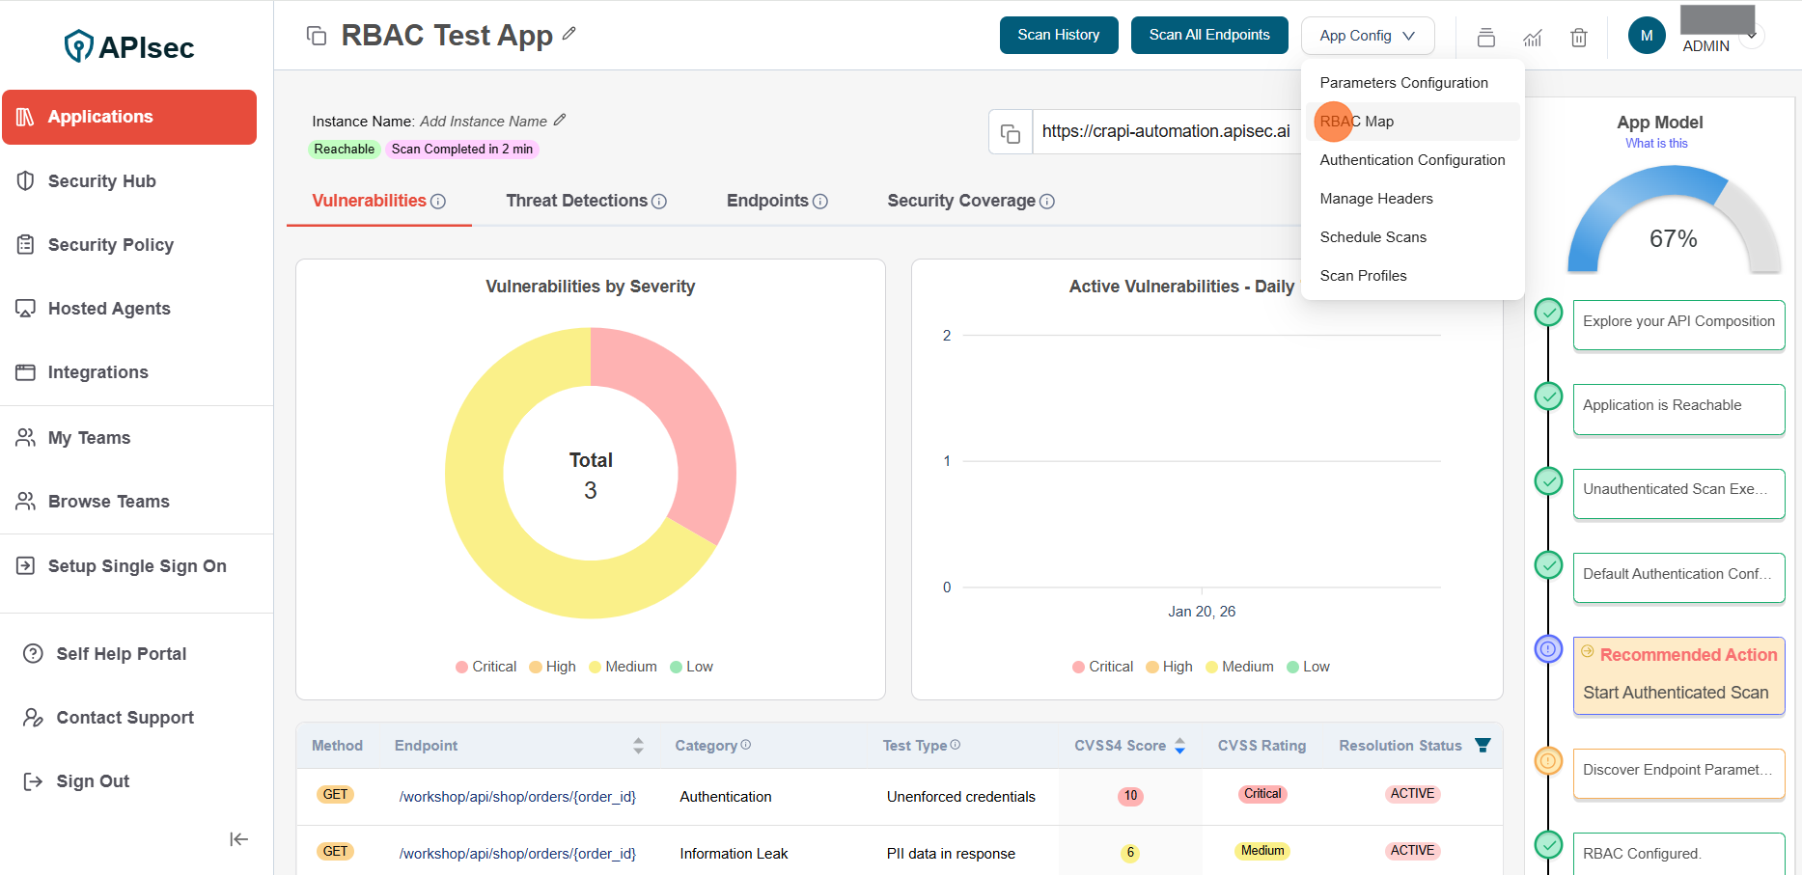
Task: Click the copy icon beside the application URL
Action: click(x=1011, y=132)
